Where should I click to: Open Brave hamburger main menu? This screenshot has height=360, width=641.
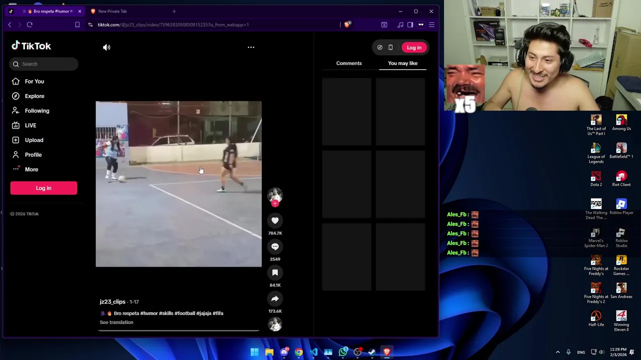click(432, 24)
